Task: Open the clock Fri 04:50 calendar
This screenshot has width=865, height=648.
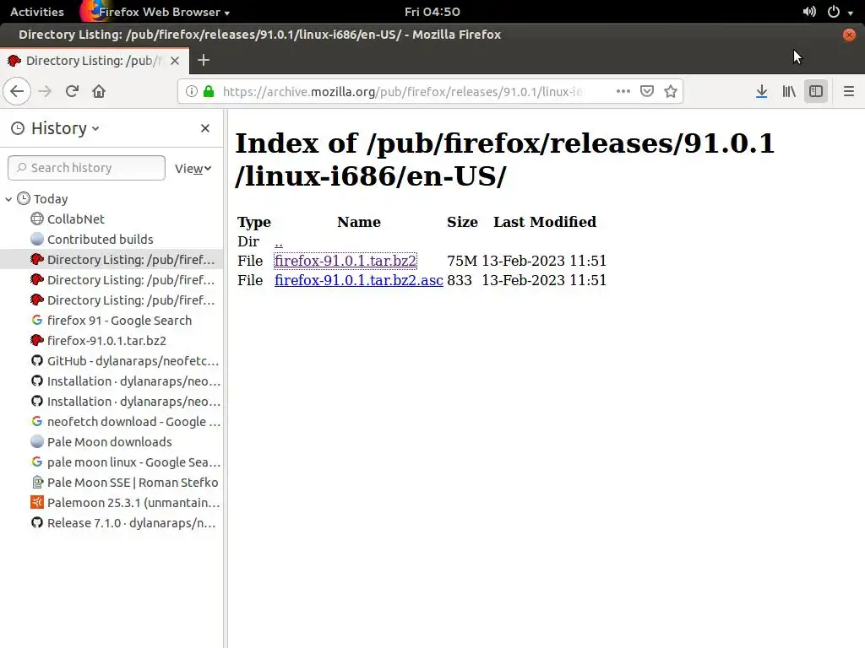Action: (432, 12)
